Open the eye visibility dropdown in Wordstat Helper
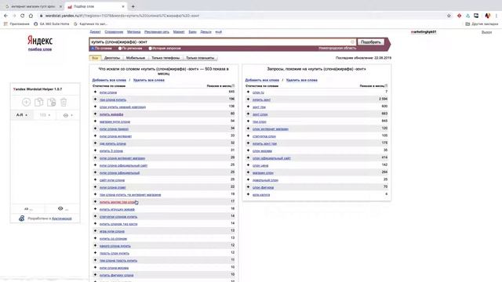The image size is (502, 282). (x=68, y=115)
